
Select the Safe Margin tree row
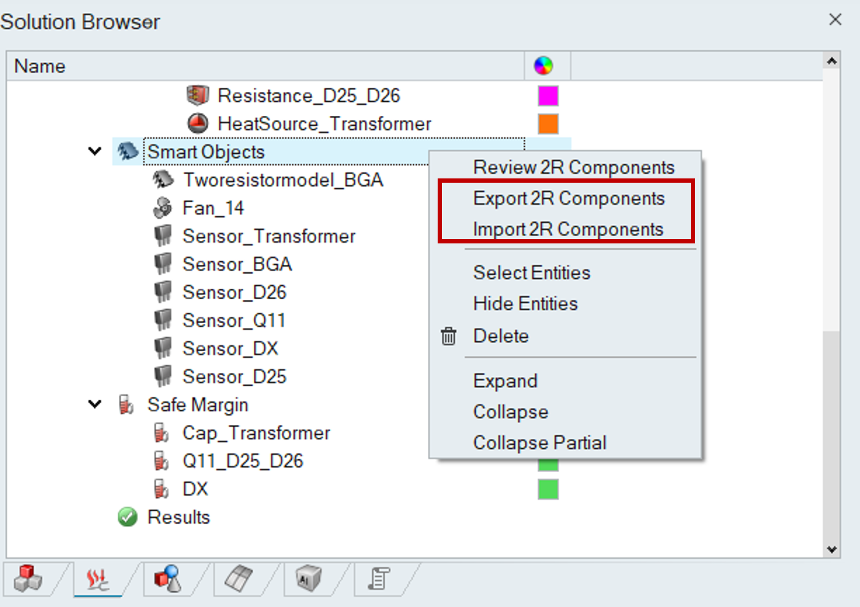click(x=197, y=405)
